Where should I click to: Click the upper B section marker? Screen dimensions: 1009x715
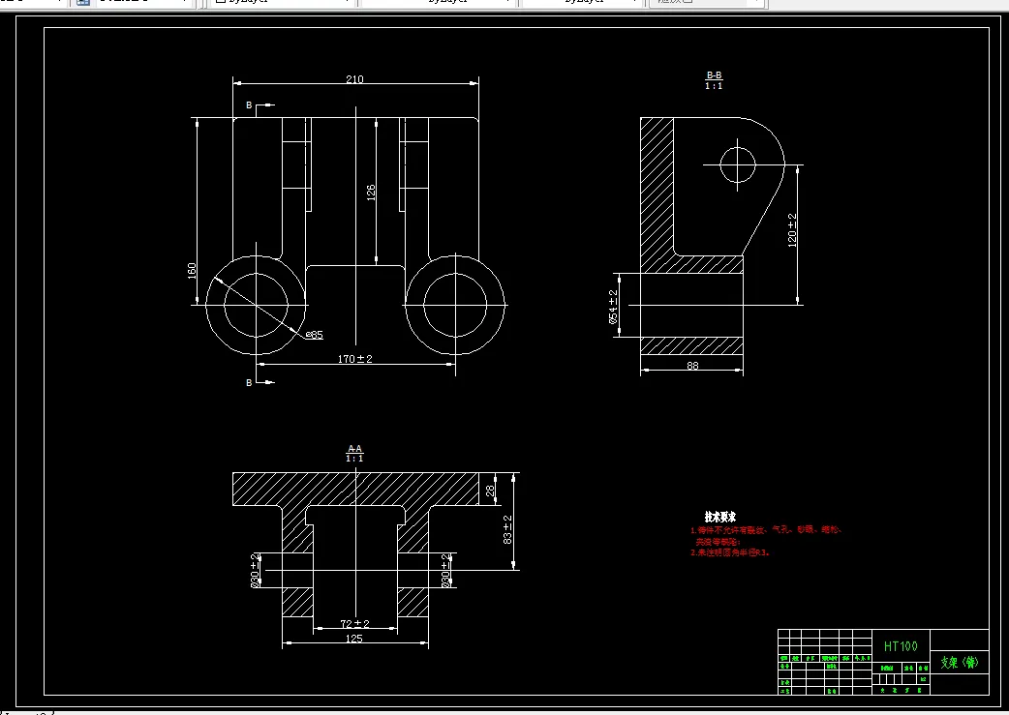(x=249, y=104)
